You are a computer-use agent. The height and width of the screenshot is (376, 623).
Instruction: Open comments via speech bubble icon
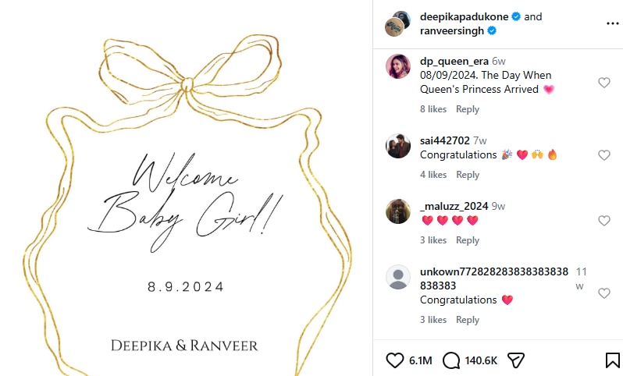tap(451, 360)
